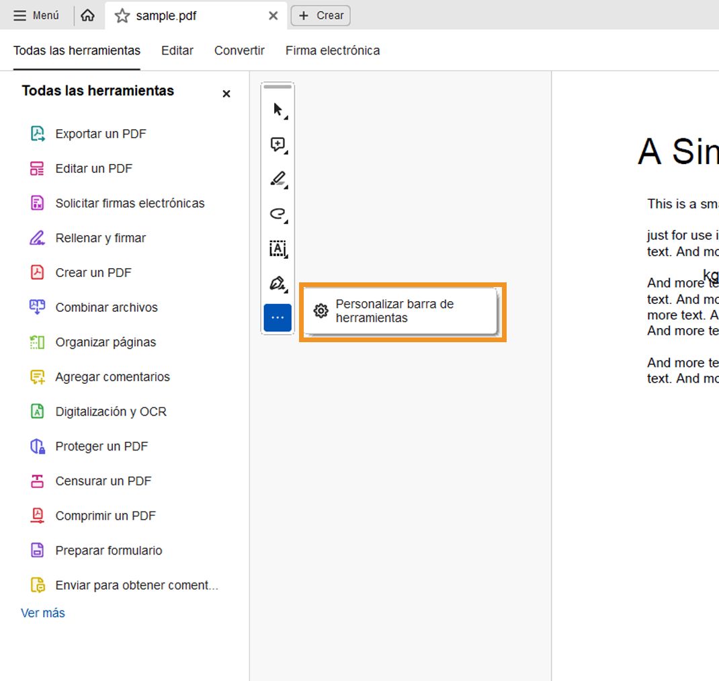Click the Crear un PDF label
Screen dimensions: 719x681
point(93,273)
